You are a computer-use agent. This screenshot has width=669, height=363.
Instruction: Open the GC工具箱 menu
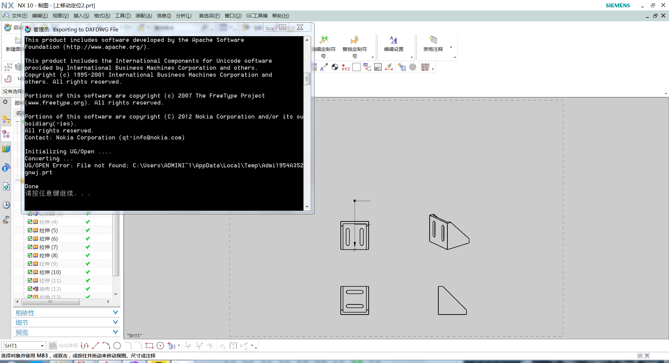(x=257, y=16)
